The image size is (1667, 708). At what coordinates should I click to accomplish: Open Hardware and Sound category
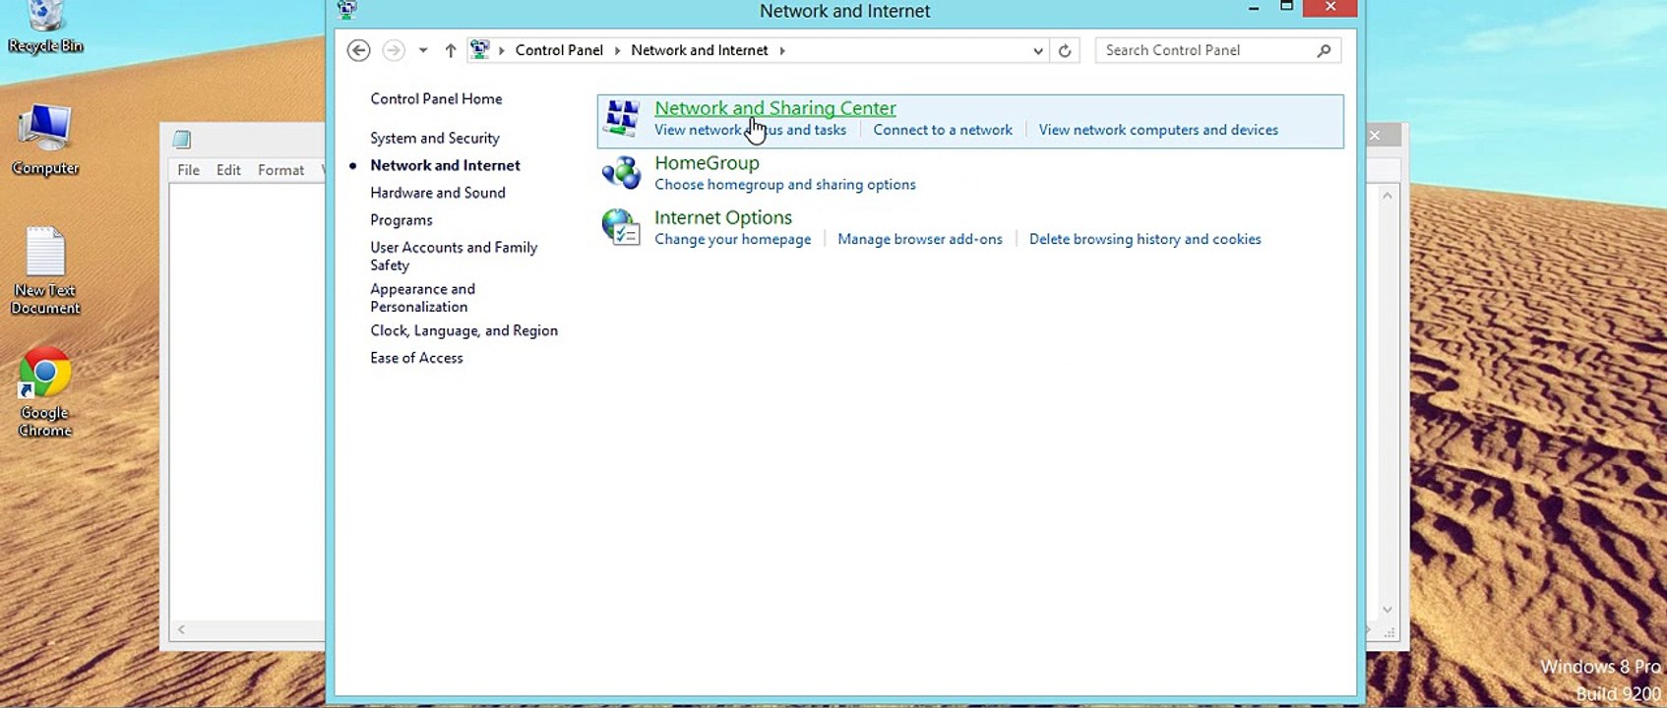tap(438, 193)
